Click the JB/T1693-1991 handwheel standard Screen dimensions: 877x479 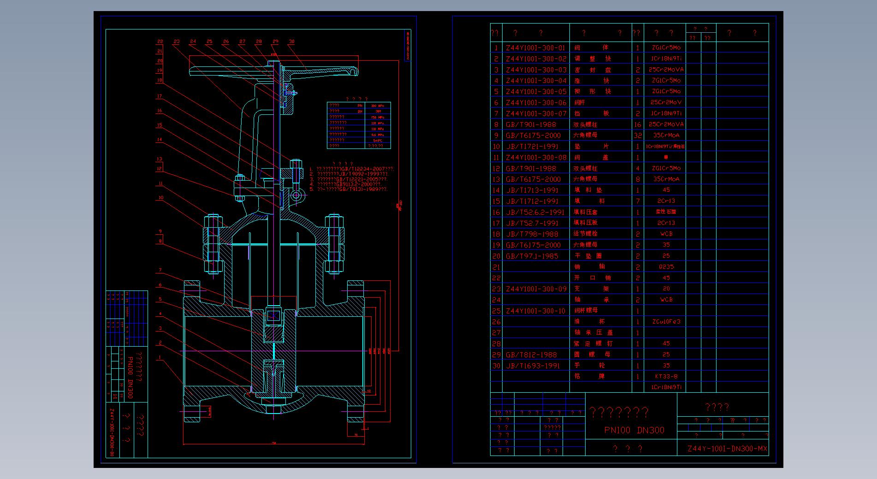533,366
